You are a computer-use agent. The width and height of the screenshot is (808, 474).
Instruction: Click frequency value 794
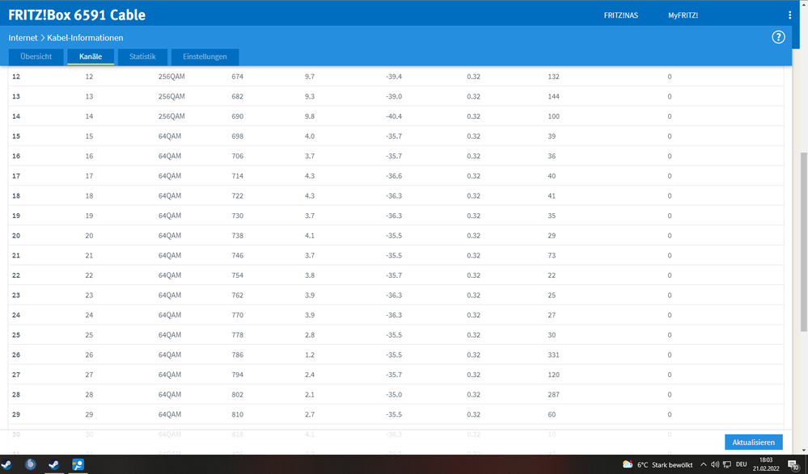[238, 375]
